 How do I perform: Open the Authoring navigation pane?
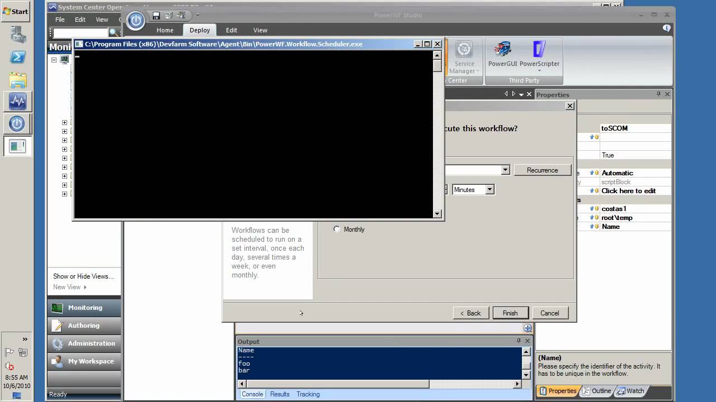pyautogui.click(x=84, y=326)
